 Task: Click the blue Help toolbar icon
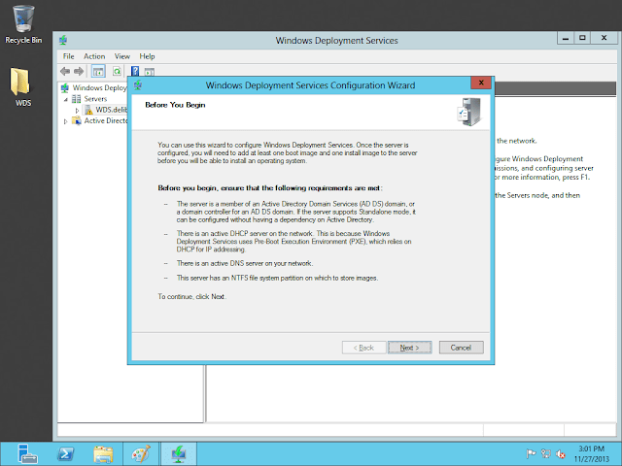click(136, 71)
